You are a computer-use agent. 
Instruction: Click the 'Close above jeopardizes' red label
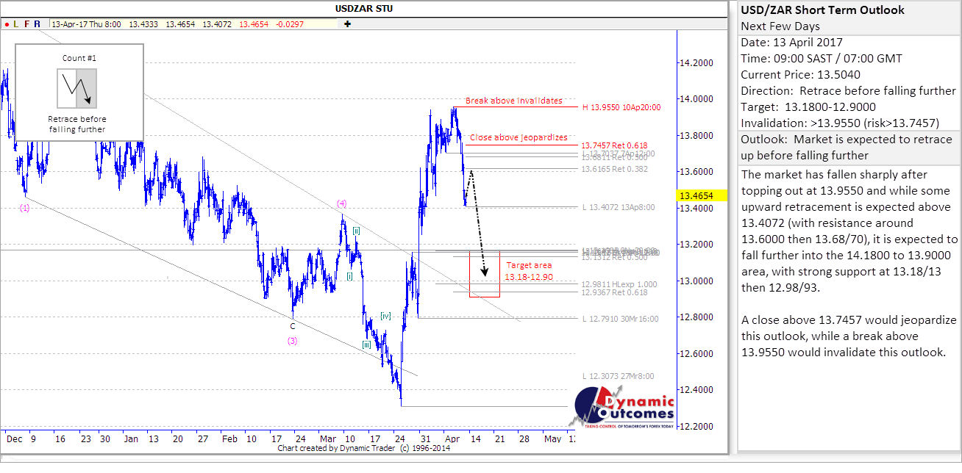click(519, 137)
